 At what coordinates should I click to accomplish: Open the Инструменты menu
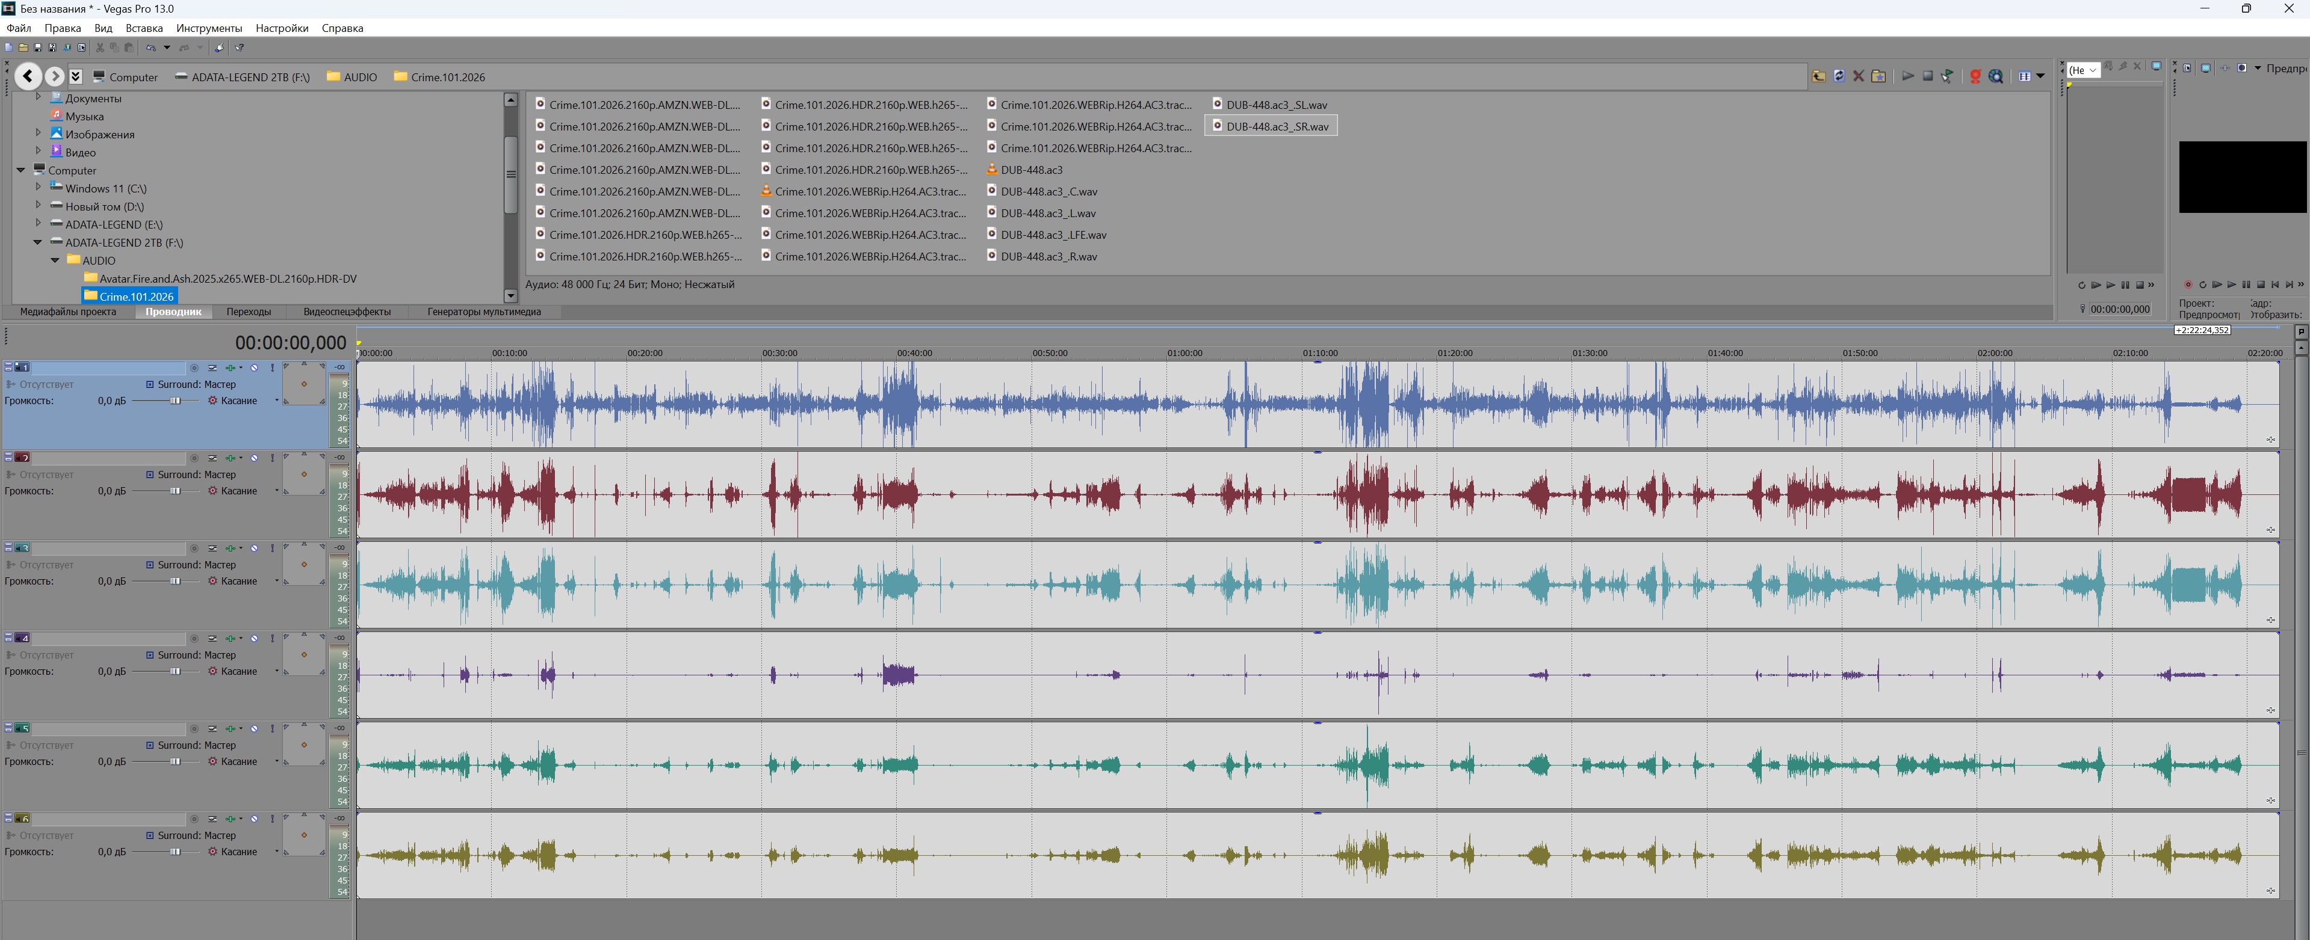209,28
